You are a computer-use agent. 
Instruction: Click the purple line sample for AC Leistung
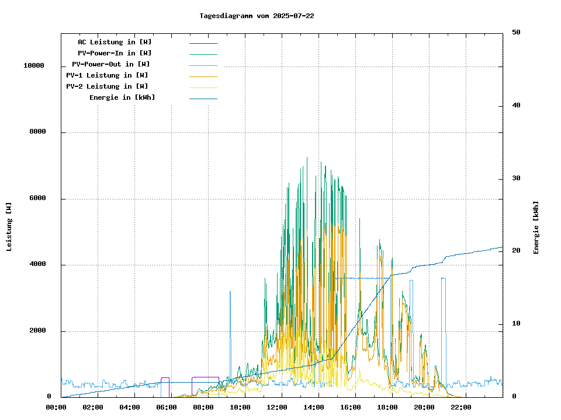pos(203,43)
